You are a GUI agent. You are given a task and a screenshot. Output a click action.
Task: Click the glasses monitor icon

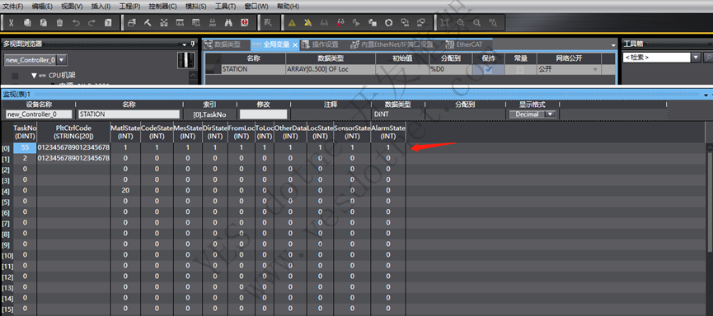pyautogui.click(x=324, y=22)
